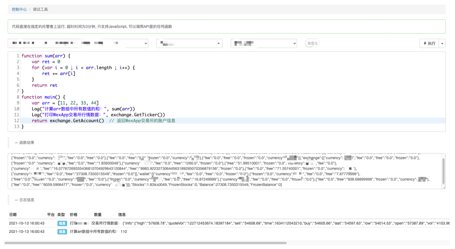Expand the second blurred combo box
This screenshot has width=455, height=249.
coord(189,43)
